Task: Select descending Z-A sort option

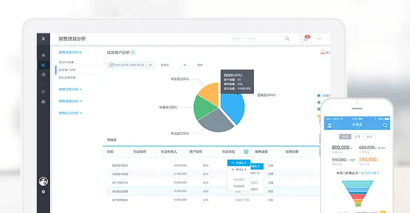Action: (x=239, y=169)
